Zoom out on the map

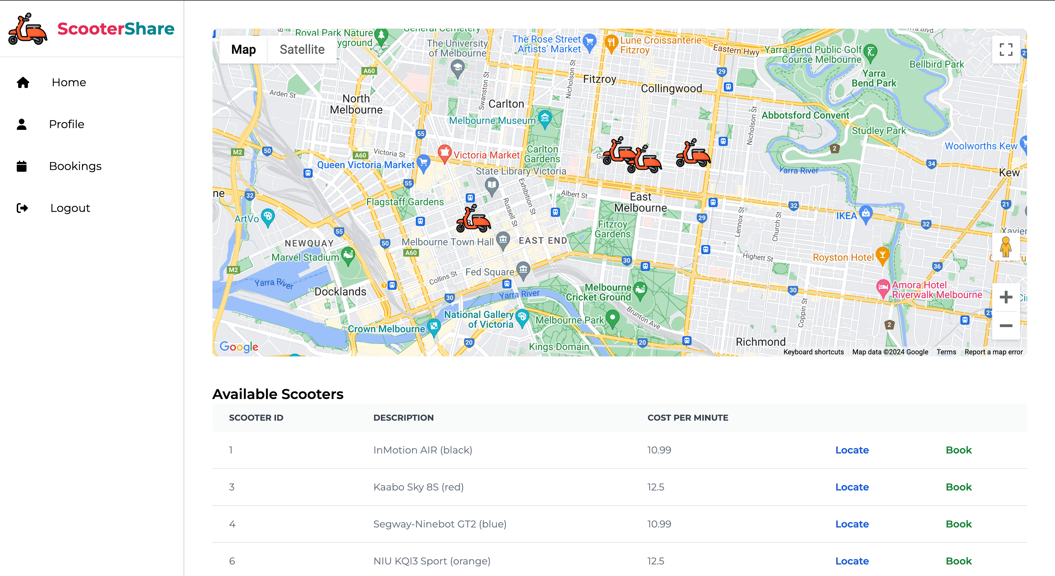tap(1006, 326)
